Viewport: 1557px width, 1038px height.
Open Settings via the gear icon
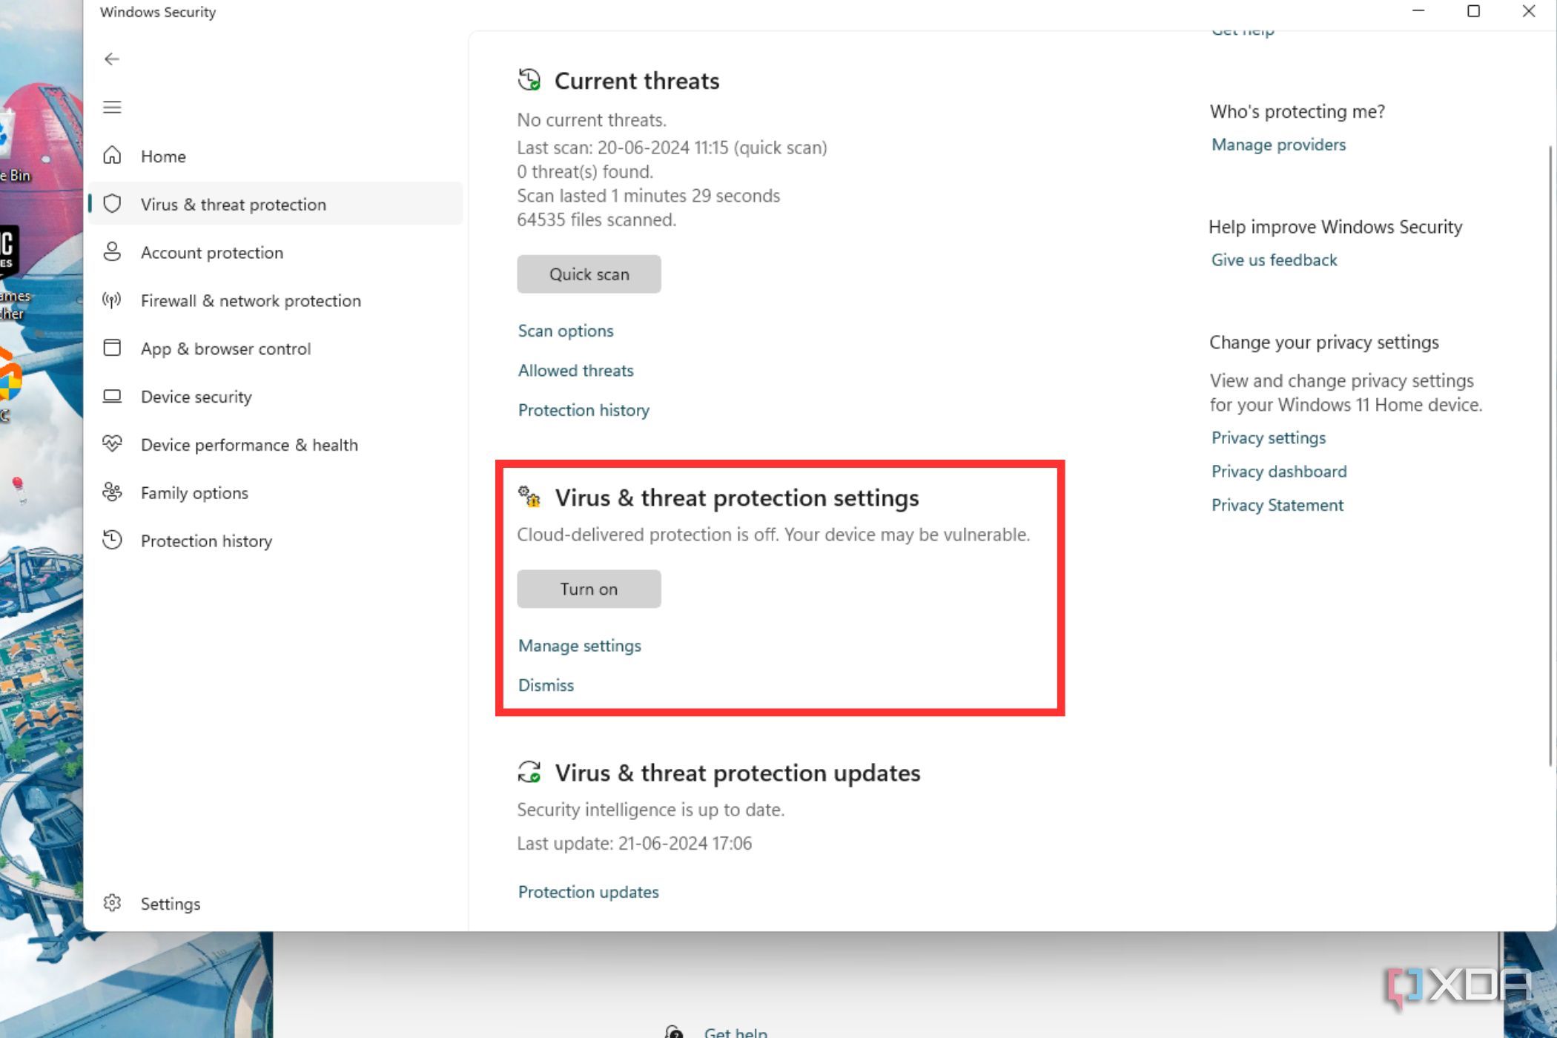(113, 903)
